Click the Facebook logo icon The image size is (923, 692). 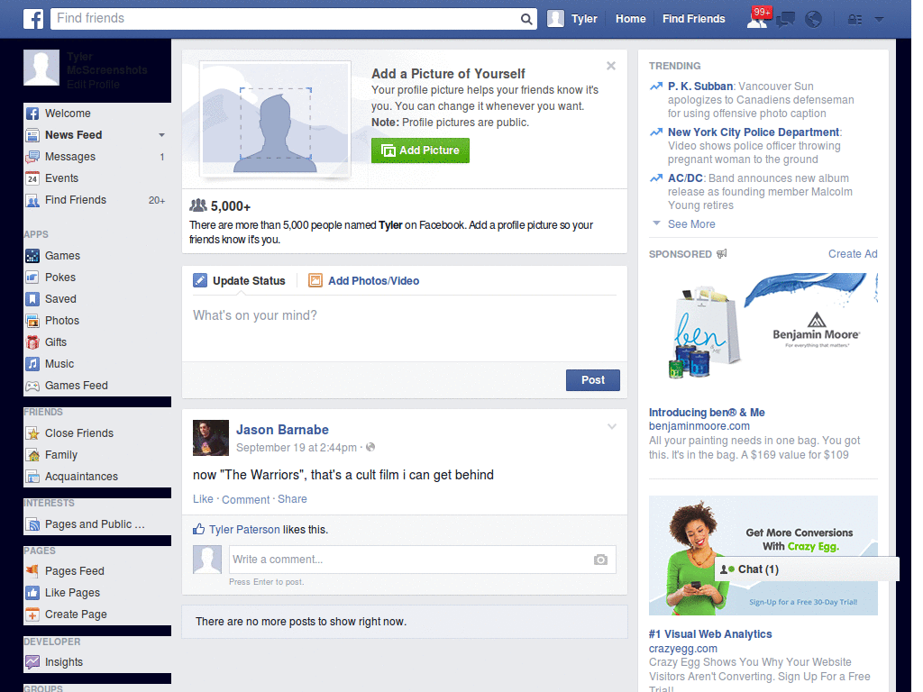[x=33, y=19]
